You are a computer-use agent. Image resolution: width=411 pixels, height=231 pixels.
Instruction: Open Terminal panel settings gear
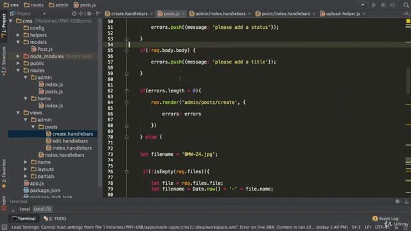(x=398, y=201)
